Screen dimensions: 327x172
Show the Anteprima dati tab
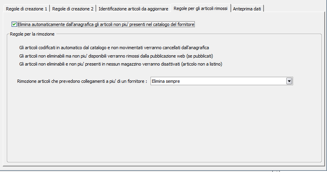247,8
